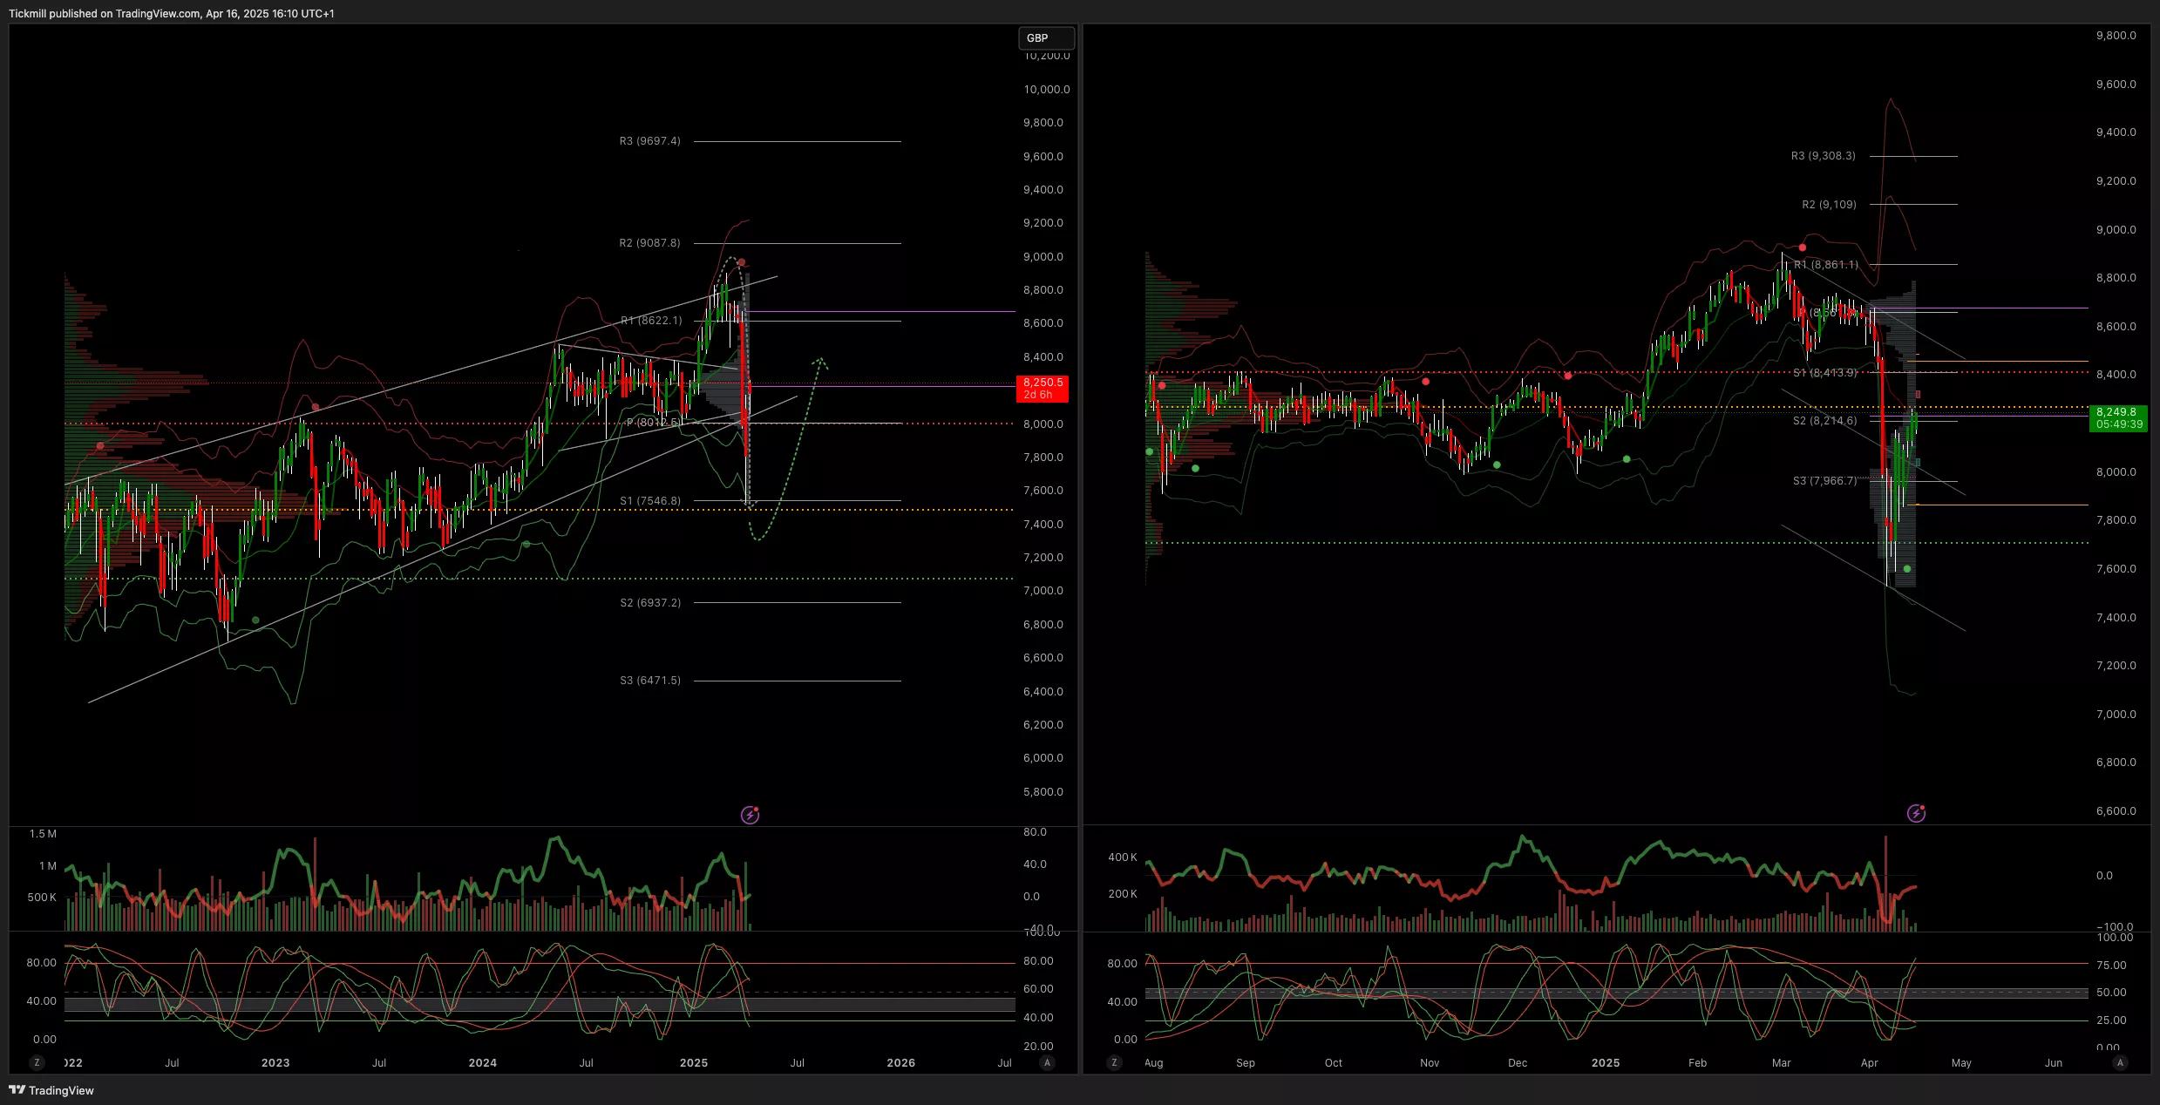This screenshot has height=1105, width=2160.
Task: Open the TradingView logo link
Action: pyautogui.click(x=51, y=1090)
